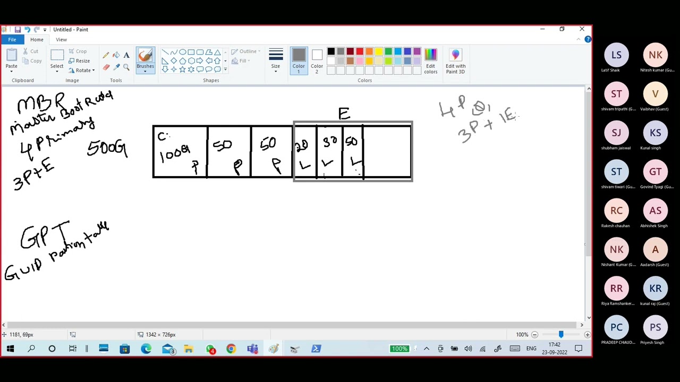Pick the purple color swatch
Image resolution: width=680 pixels, height=382 pixels.
(417, 51)
